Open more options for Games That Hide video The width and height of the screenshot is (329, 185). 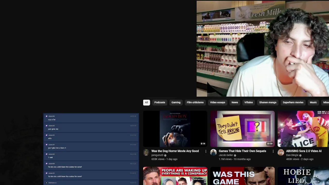(x=273, y=151)
